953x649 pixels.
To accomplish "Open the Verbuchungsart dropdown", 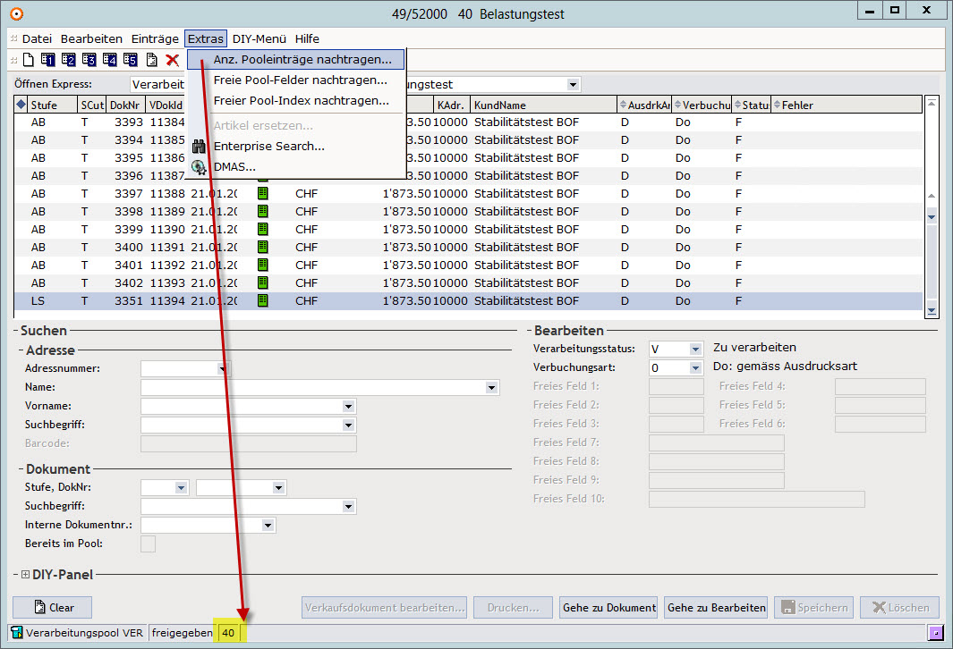I will 695,368.
